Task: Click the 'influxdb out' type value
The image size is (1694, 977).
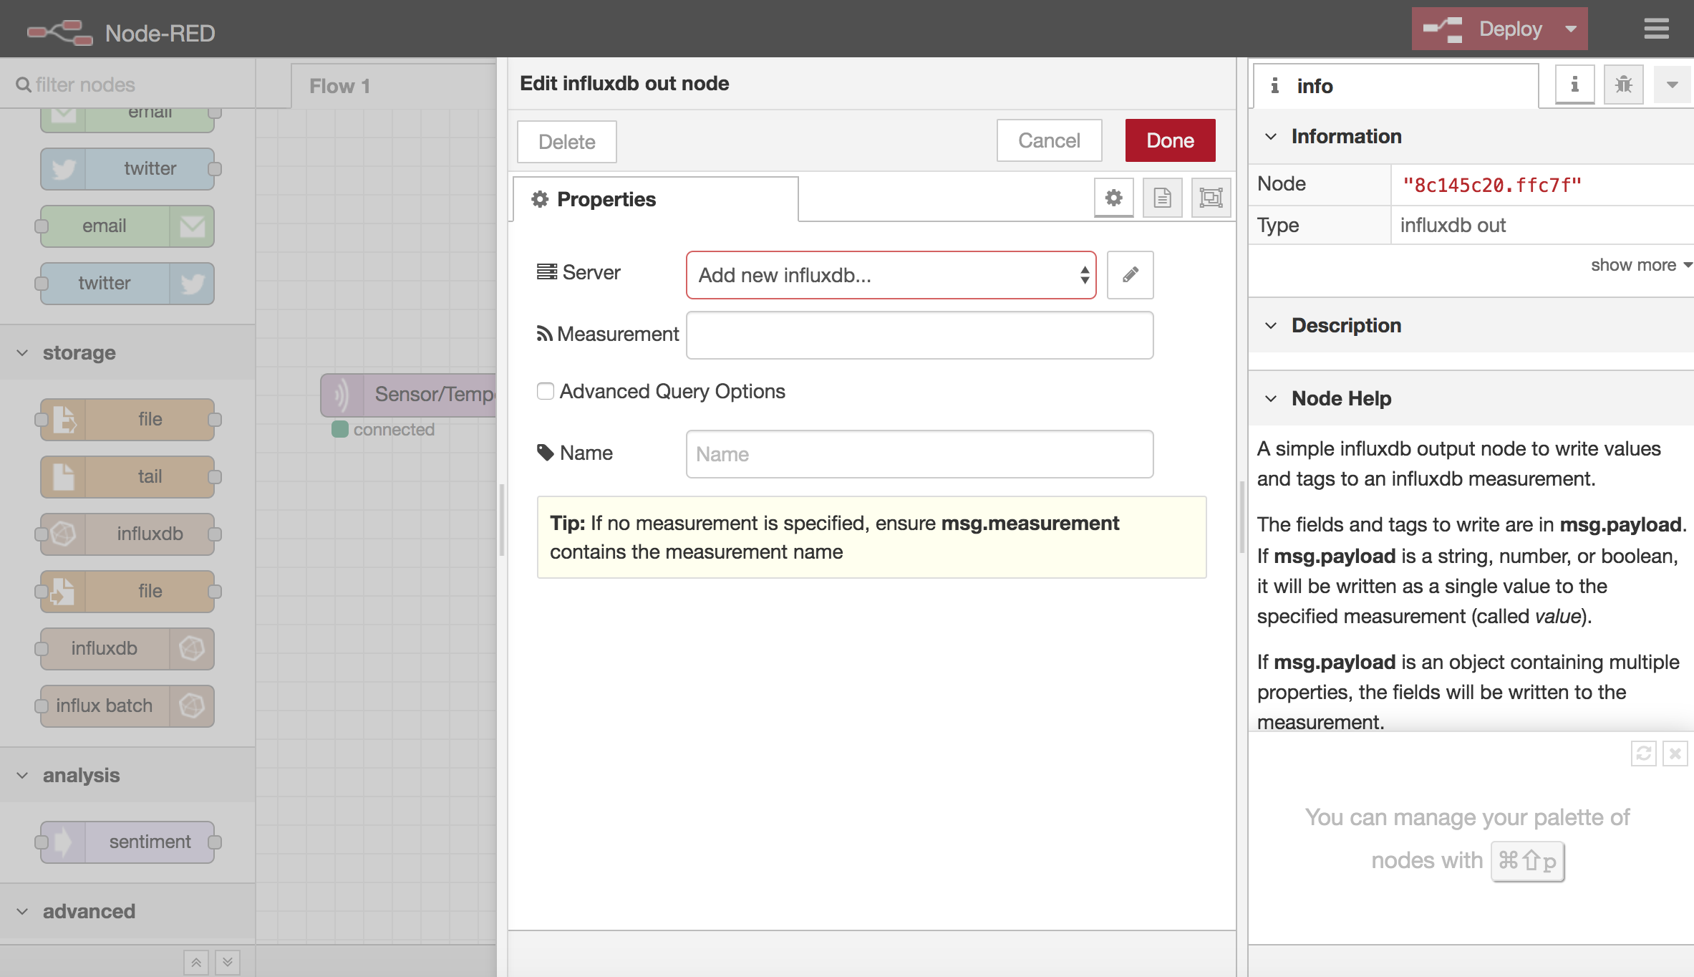Action: pos(1453,226)
